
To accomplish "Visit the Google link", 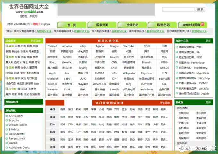I will click(114, 46).
